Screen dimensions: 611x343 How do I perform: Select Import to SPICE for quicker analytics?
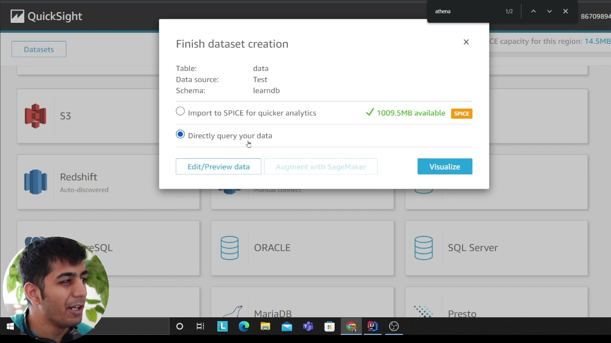tap(180, 111)
